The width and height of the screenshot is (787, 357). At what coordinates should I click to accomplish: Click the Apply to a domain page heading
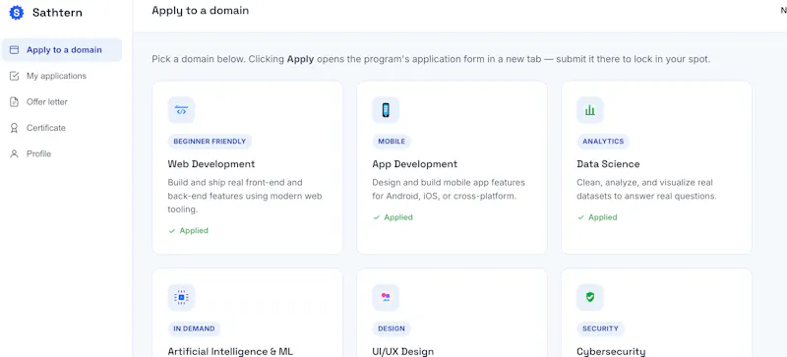201,11
